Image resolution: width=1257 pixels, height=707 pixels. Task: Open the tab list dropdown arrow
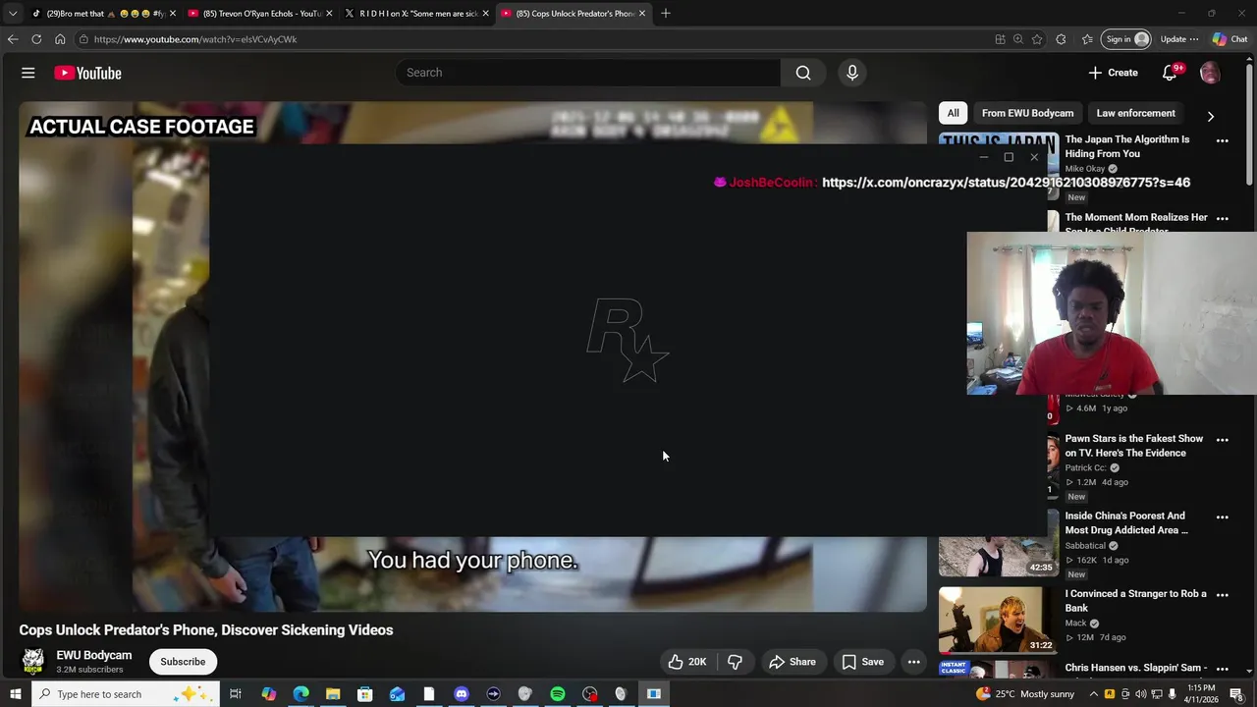click(x=13, y=13)
